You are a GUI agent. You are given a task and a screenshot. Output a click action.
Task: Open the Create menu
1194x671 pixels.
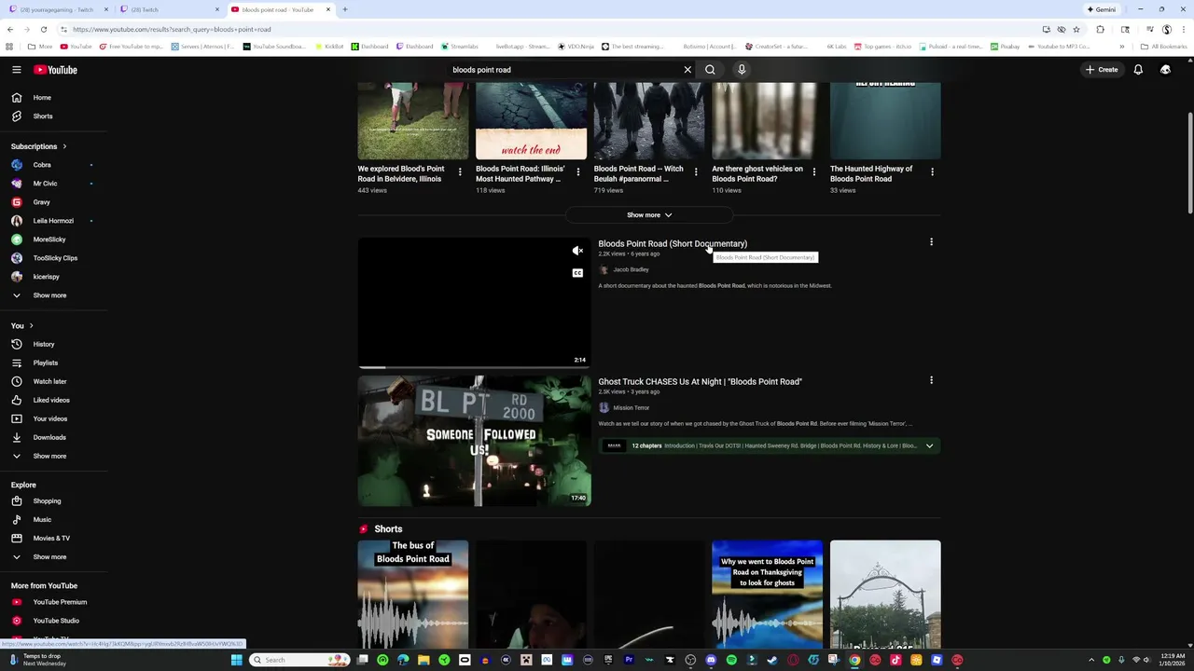(1101, 70)
